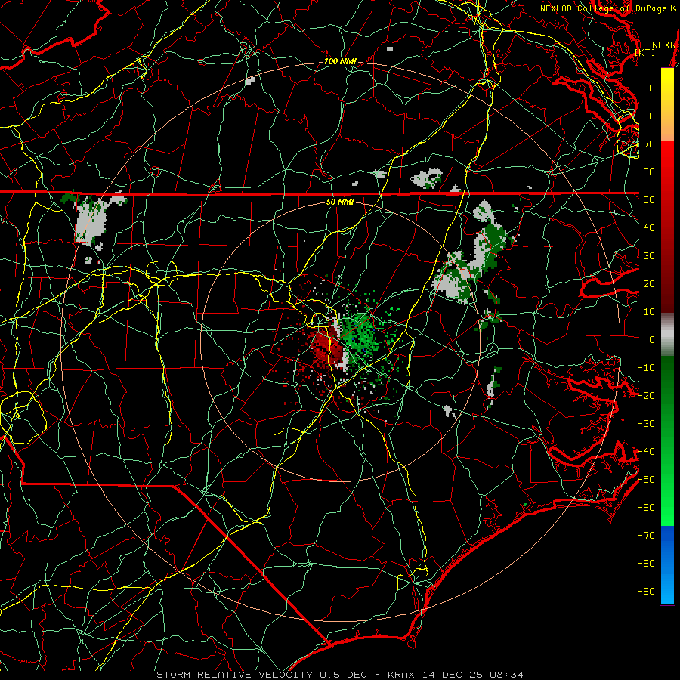Click the red segment of the color bar
Image resolution: width=680 pixels, height=680 pixels.
tap(667, 225)
